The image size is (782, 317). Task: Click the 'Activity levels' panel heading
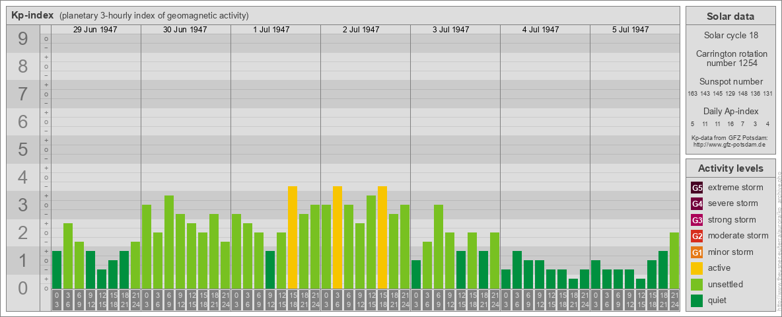point(730,168)
